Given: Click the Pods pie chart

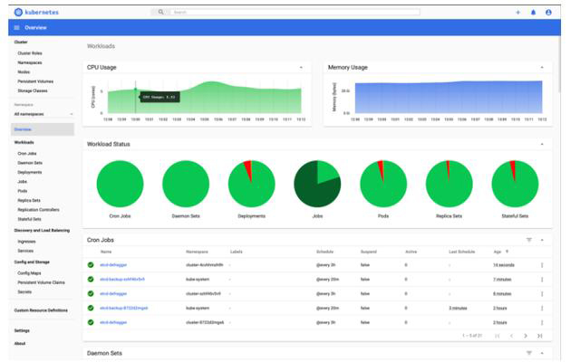Looking at the screenshot, I should (x=383, y=184).
